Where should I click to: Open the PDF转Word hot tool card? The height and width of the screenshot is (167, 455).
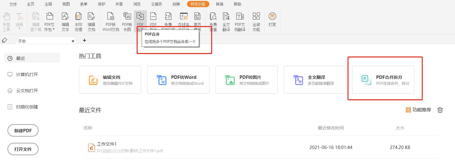(x=178, y=80)
